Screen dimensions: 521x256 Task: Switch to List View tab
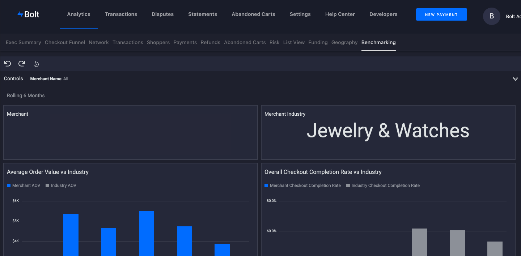point(294,42)
